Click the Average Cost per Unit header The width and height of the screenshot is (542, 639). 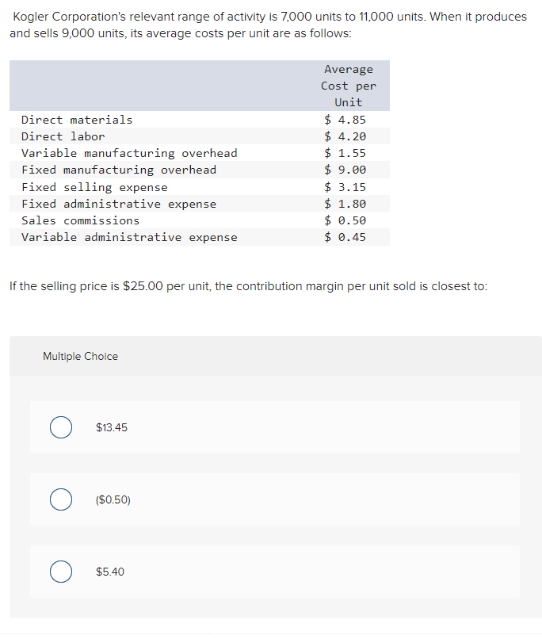(x=349, y=86)
